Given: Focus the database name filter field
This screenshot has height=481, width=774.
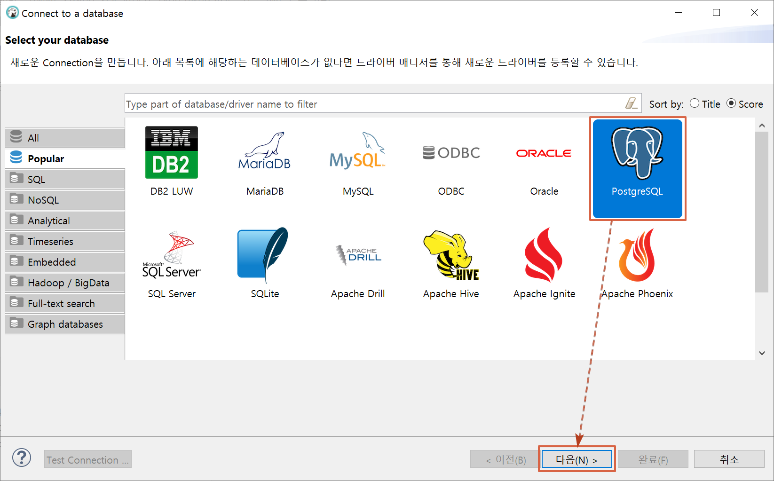Looking at the screenshot, I should click(374, 103).
